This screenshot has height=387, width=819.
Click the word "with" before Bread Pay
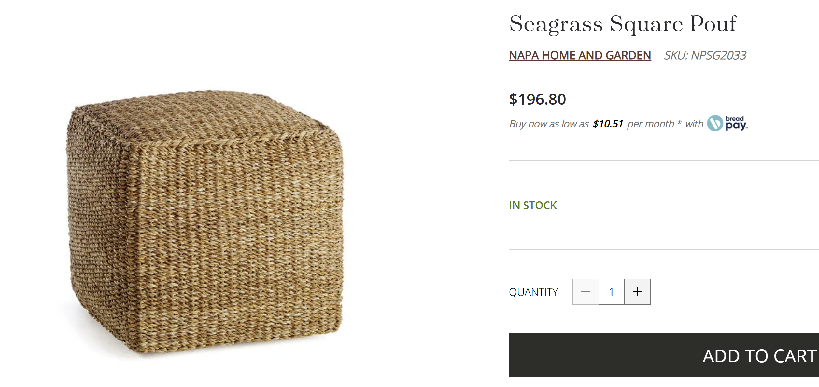[x=694, y=124]
